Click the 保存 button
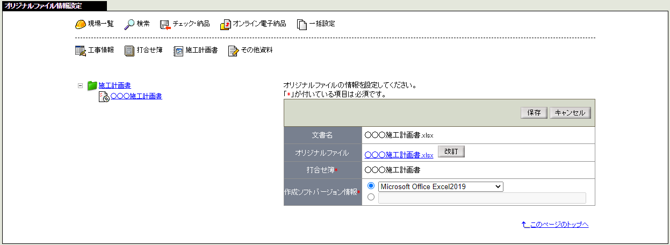The width and height of the screenshot is (670, 245). 534,113
